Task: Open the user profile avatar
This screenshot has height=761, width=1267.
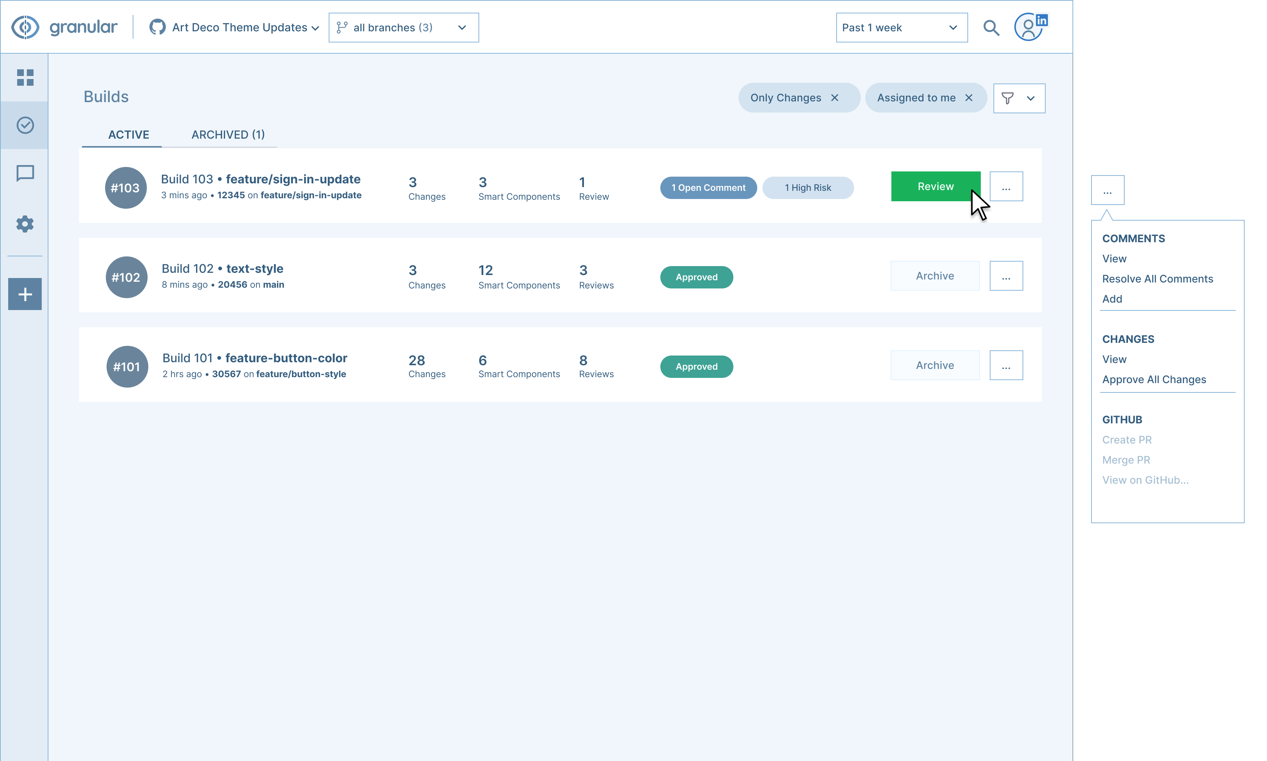Action: (x=1028, y=28)
